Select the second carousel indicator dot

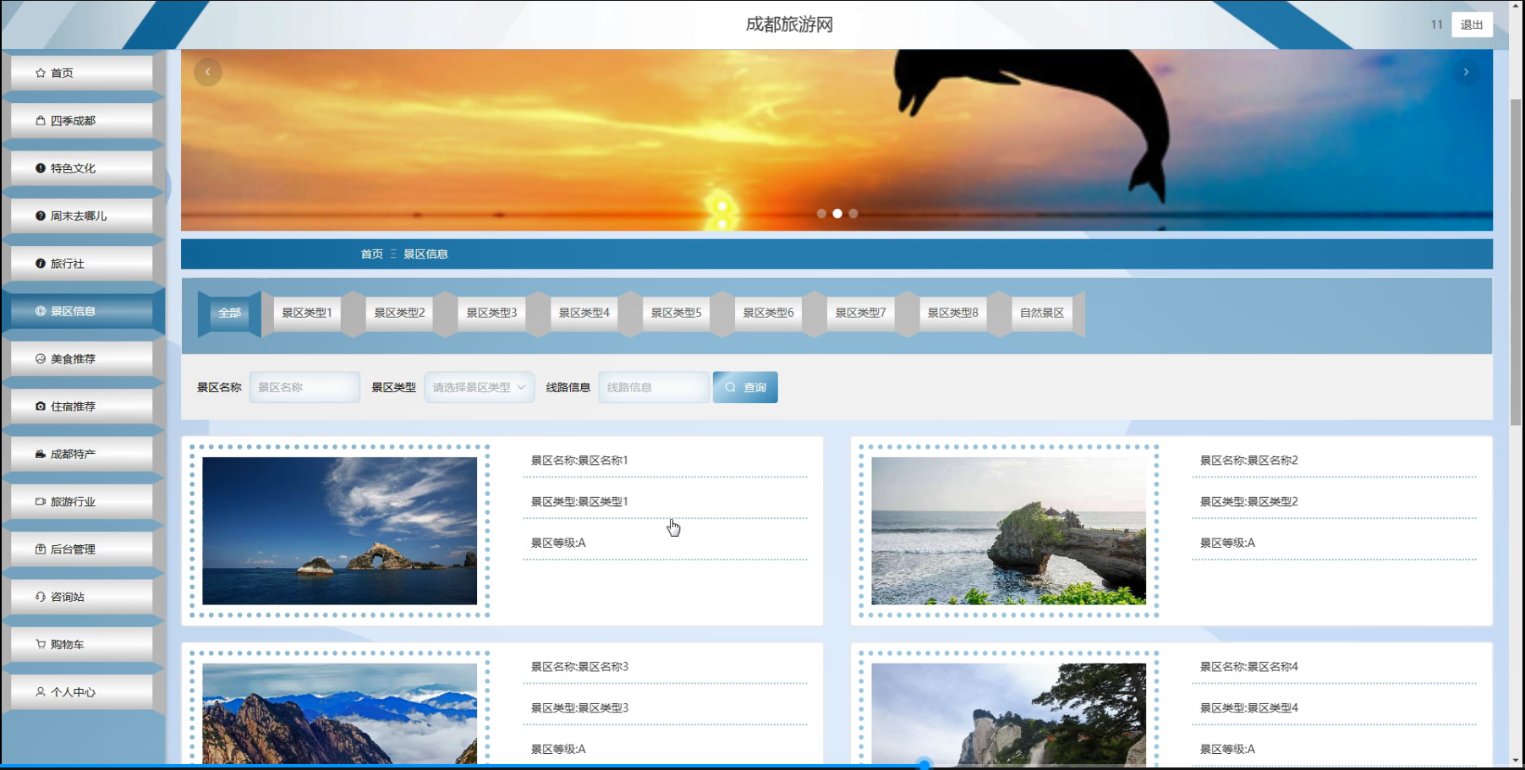pos(837,214)
